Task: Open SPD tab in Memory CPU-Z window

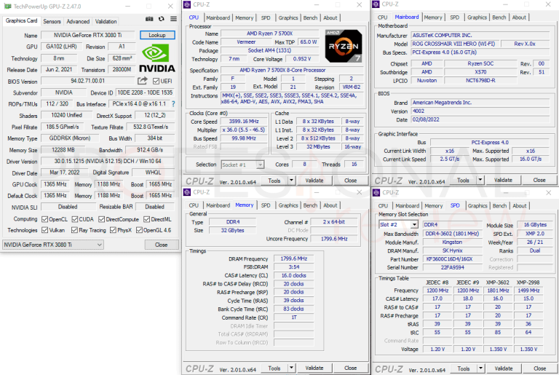Action: [x=266, y=205]
